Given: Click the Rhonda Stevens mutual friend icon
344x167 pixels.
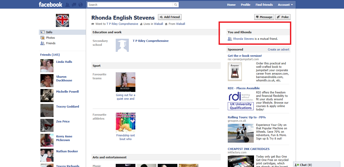Looking at the screenshot, I should click(x=230, y=39).
